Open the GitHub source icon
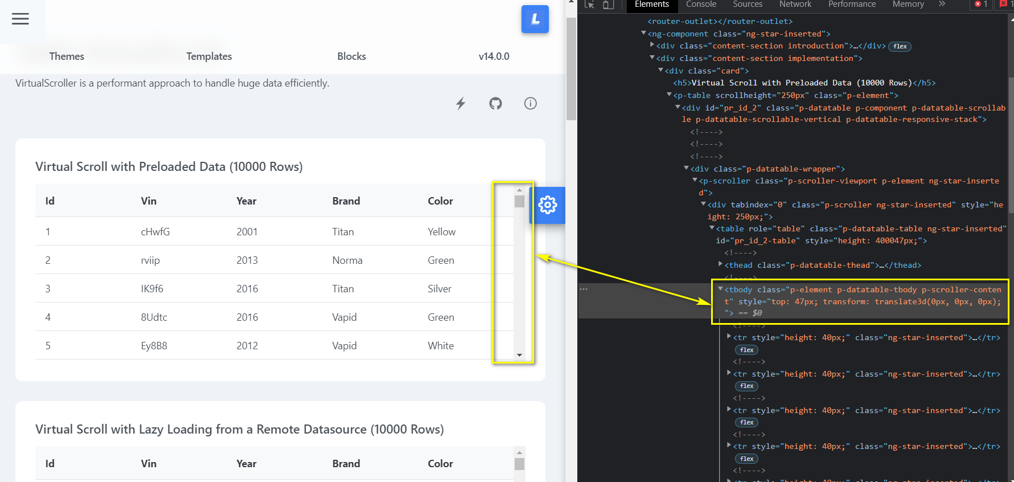 [495, 103]
